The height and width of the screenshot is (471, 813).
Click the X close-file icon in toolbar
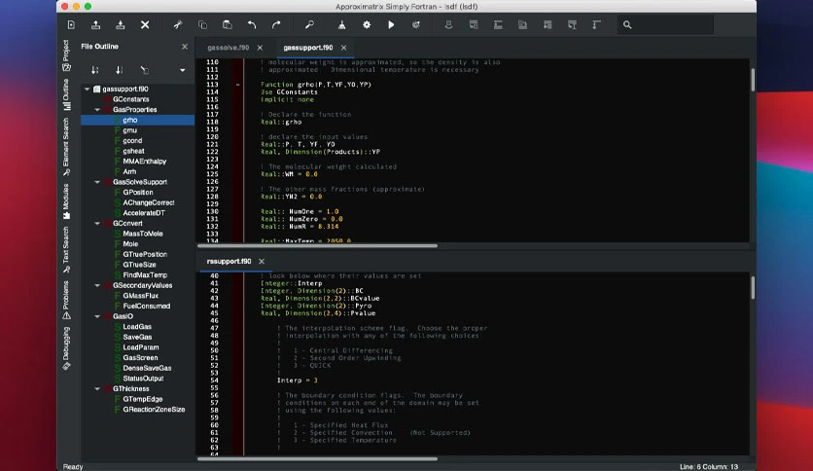(x=145, y=25)
